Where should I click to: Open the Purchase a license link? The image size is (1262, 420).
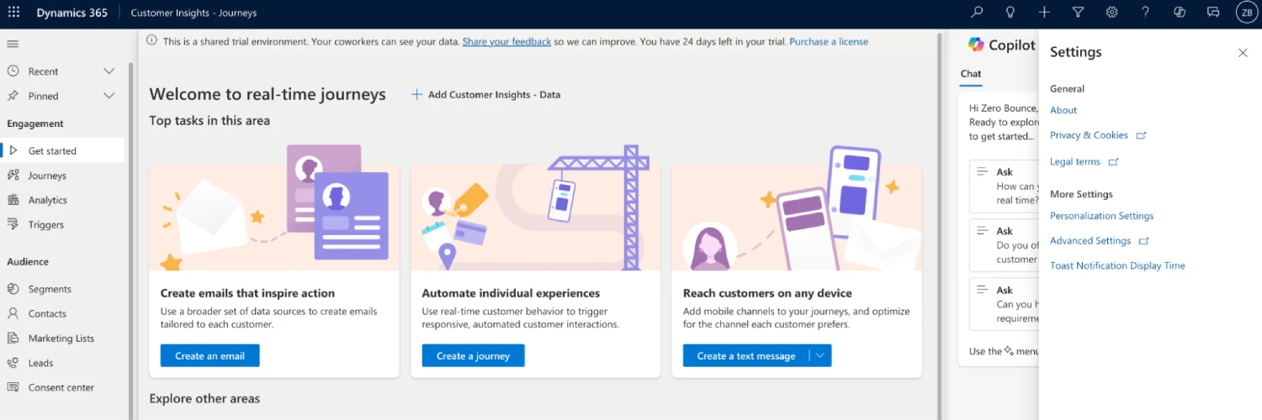(x=829, y=41)
